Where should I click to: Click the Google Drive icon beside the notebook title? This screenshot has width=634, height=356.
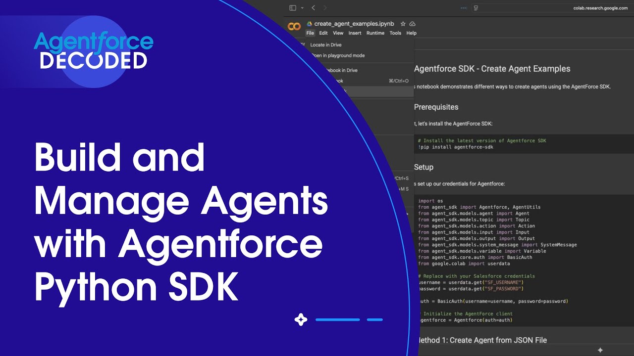tap(310, 24)
